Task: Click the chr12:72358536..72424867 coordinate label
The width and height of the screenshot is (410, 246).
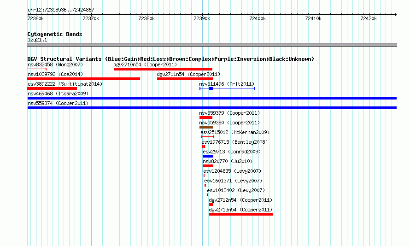Action: click(x=61, y=10)
